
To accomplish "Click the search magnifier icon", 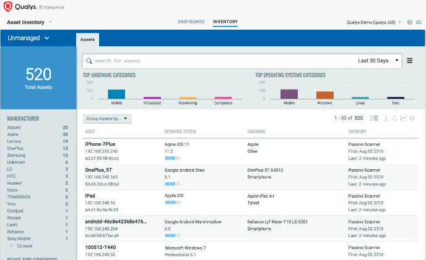I will [89, 61].
